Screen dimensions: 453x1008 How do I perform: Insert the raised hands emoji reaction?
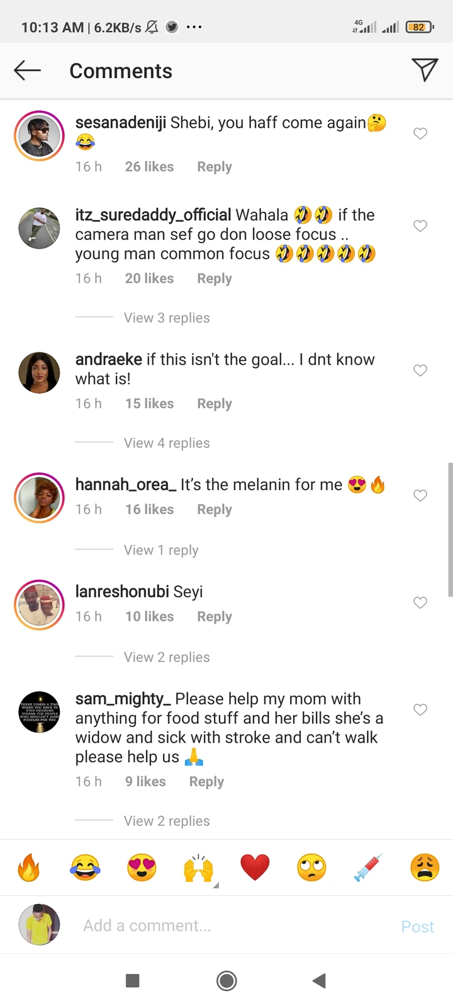pyautogui.click(x=198, y=869)
